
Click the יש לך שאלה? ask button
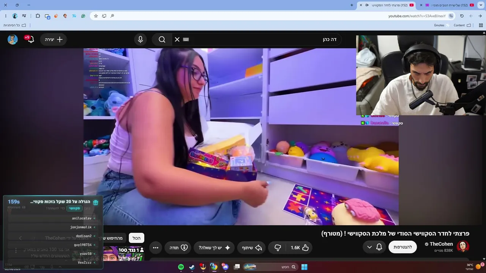[x=215, y=248]
